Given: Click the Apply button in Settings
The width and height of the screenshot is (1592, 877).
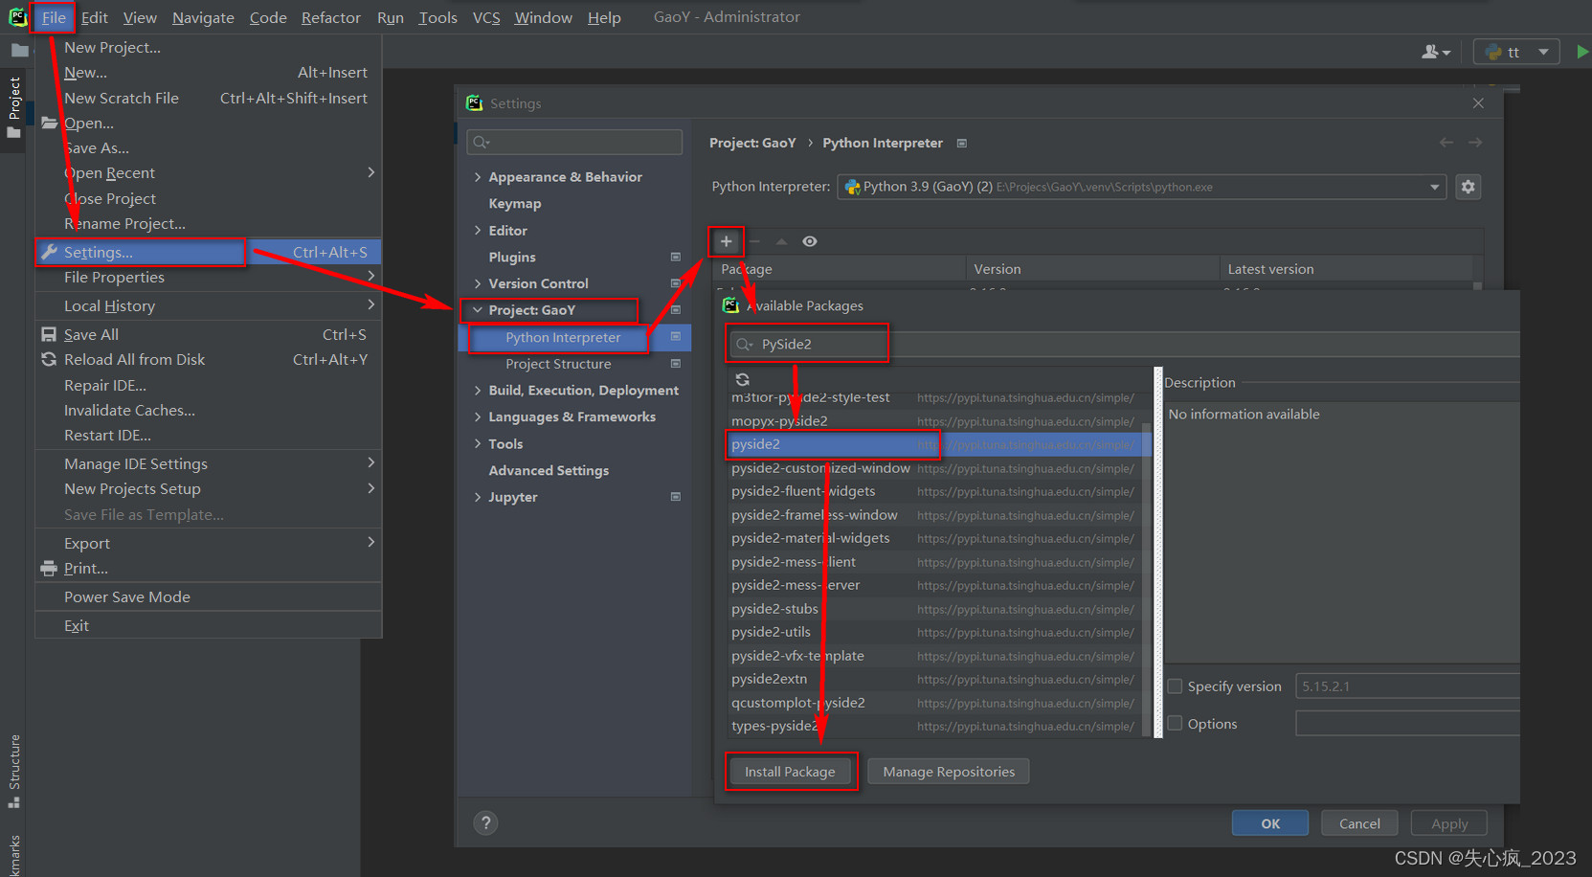Looking at the screenshot, I should 1449,823.
